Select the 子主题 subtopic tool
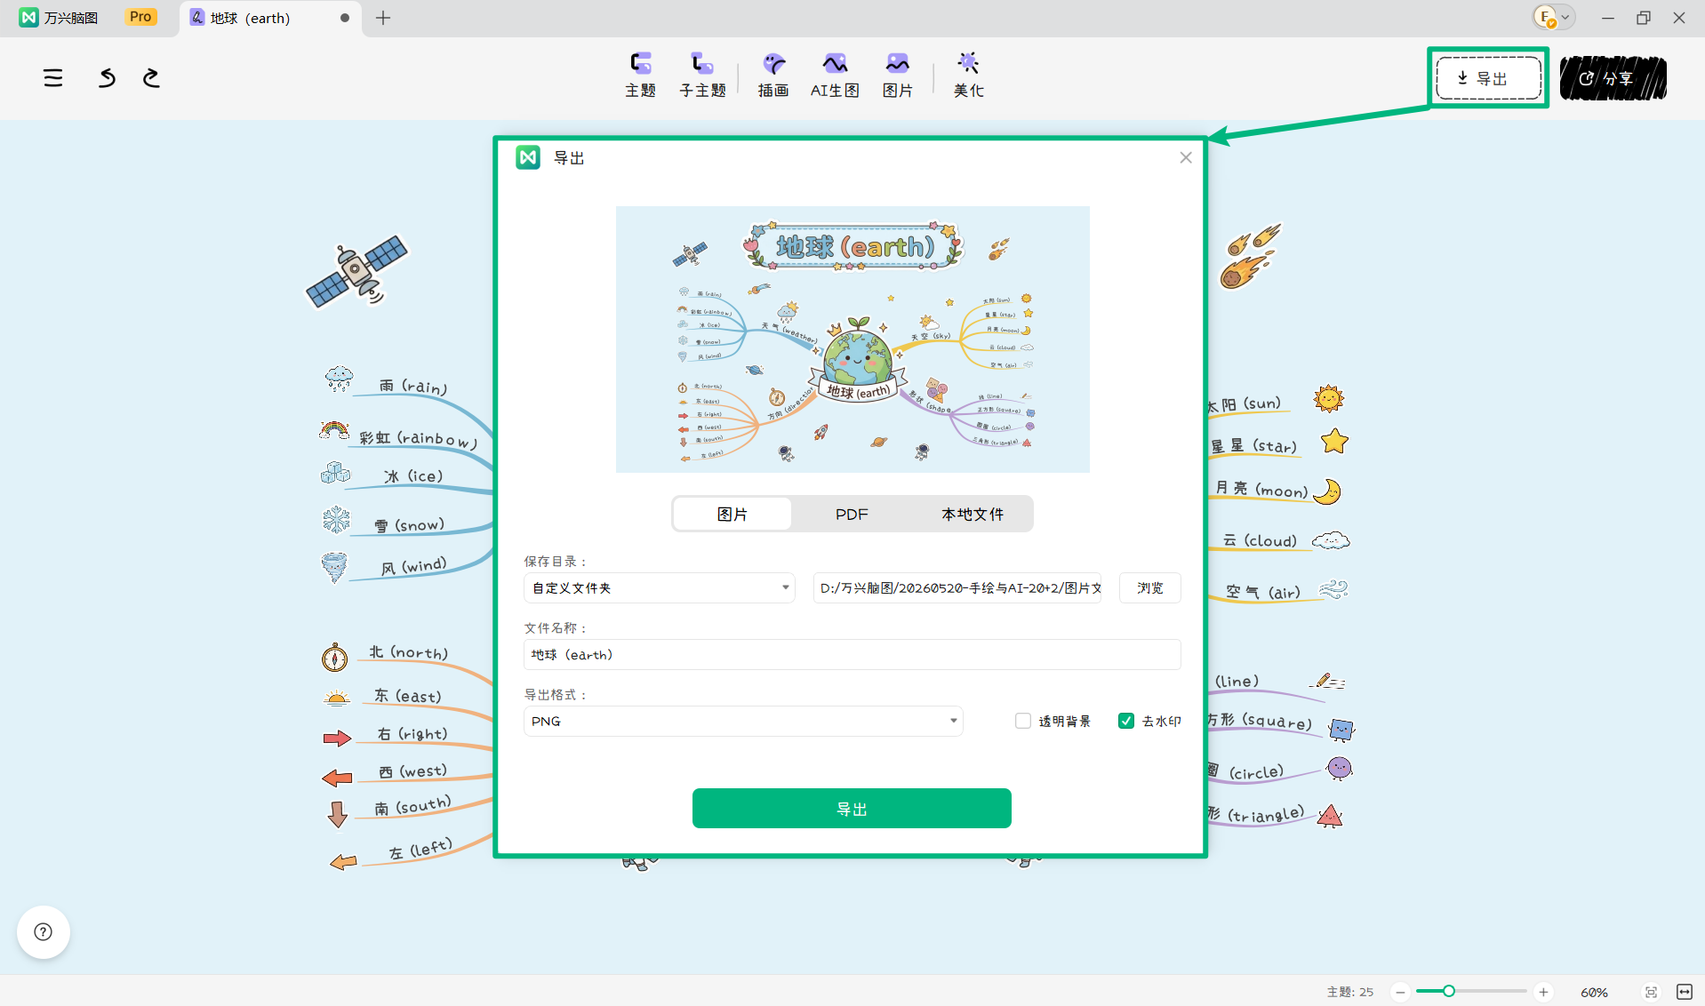 point(702,75)
